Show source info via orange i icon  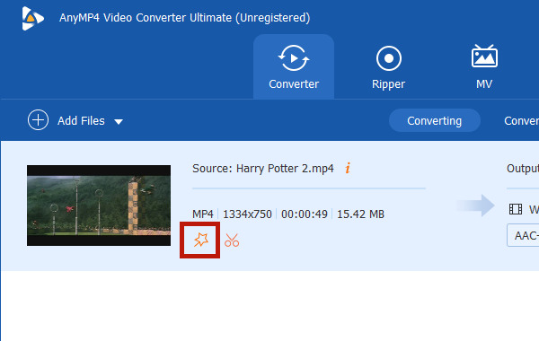point(348,168)
